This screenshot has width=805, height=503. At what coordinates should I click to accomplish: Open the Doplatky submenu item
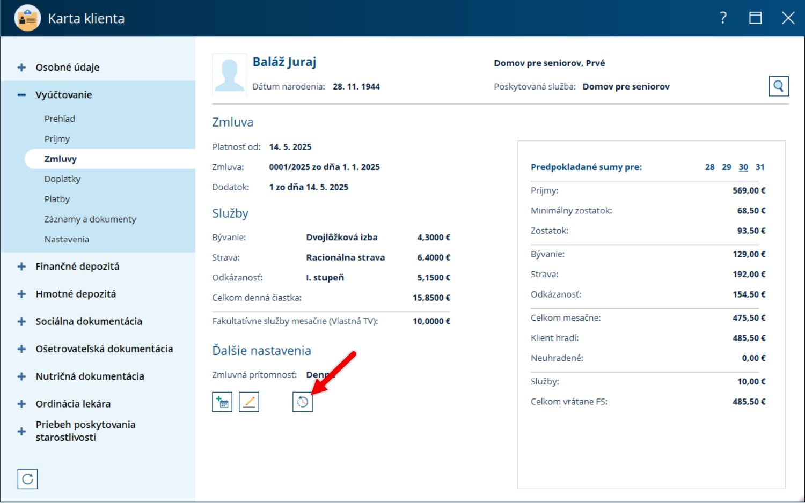pyautogui.click(x=62, y=179)
